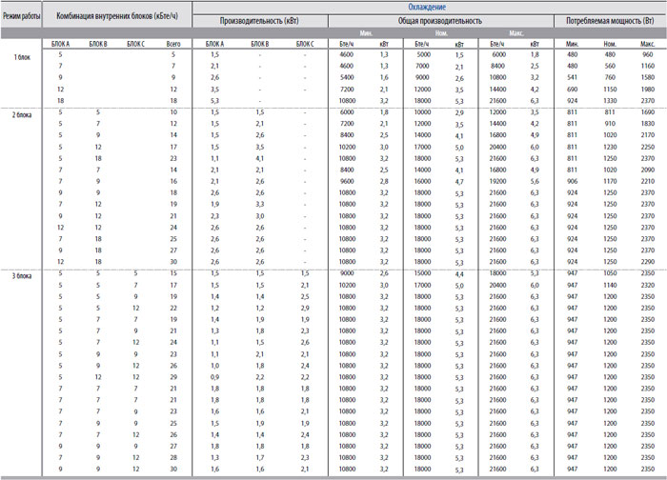Click the 906 minimum power cell
Screen dimensions: 667x480
coord(571,181)
